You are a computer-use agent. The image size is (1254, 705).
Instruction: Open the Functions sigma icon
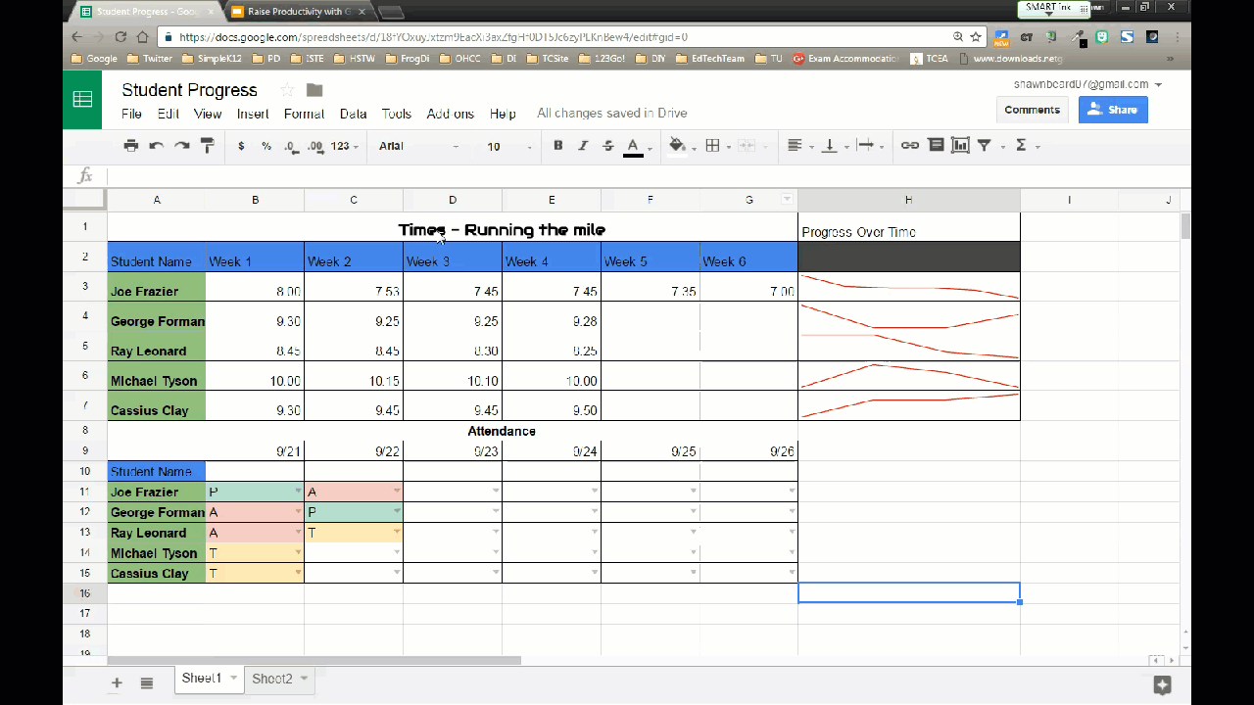(x=1021, y=146)
